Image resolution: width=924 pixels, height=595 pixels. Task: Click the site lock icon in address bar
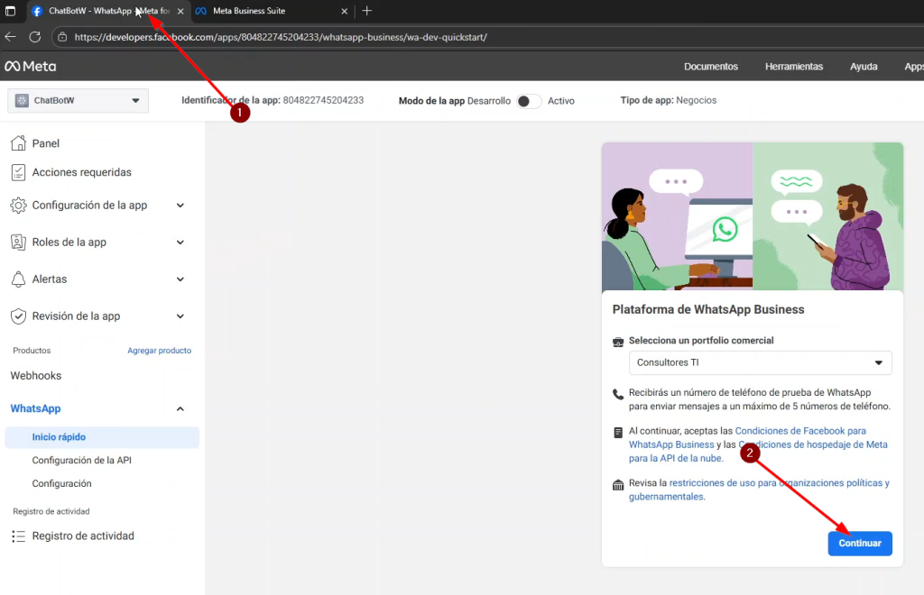click(62, 37)
